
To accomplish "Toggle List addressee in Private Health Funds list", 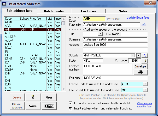I will click(x=70, y=103).
